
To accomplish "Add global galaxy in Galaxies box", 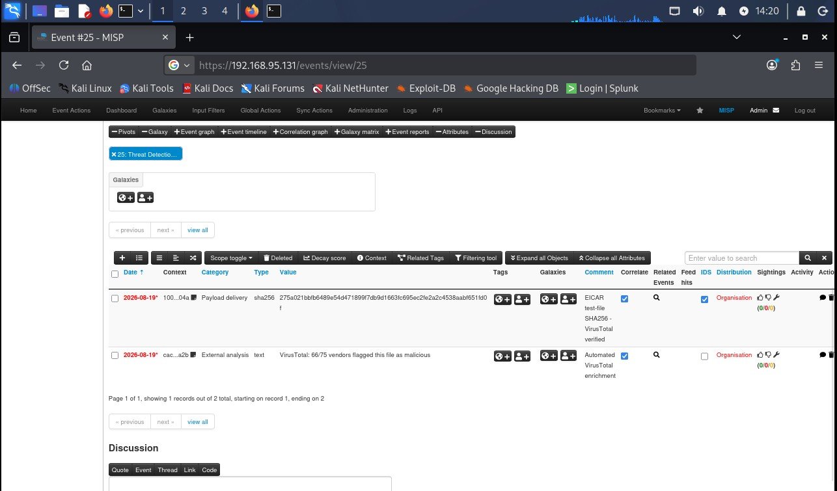I will [x=126, y=197].
